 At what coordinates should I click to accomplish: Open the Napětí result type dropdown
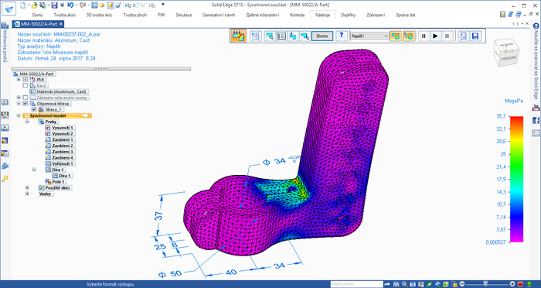[x=369, y=36]
